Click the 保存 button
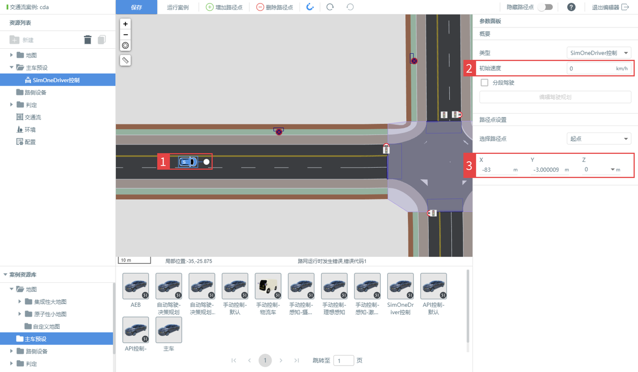 (x=137, y=7)
